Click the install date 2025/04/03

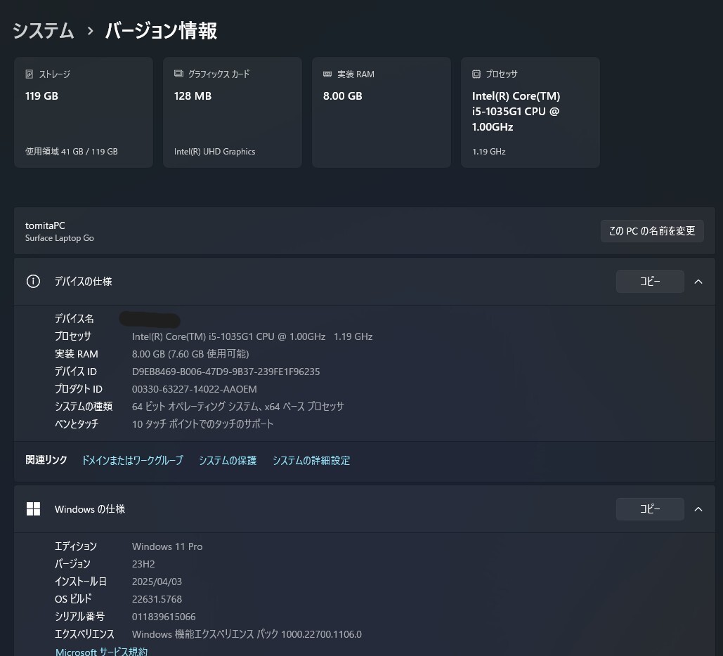157,582
